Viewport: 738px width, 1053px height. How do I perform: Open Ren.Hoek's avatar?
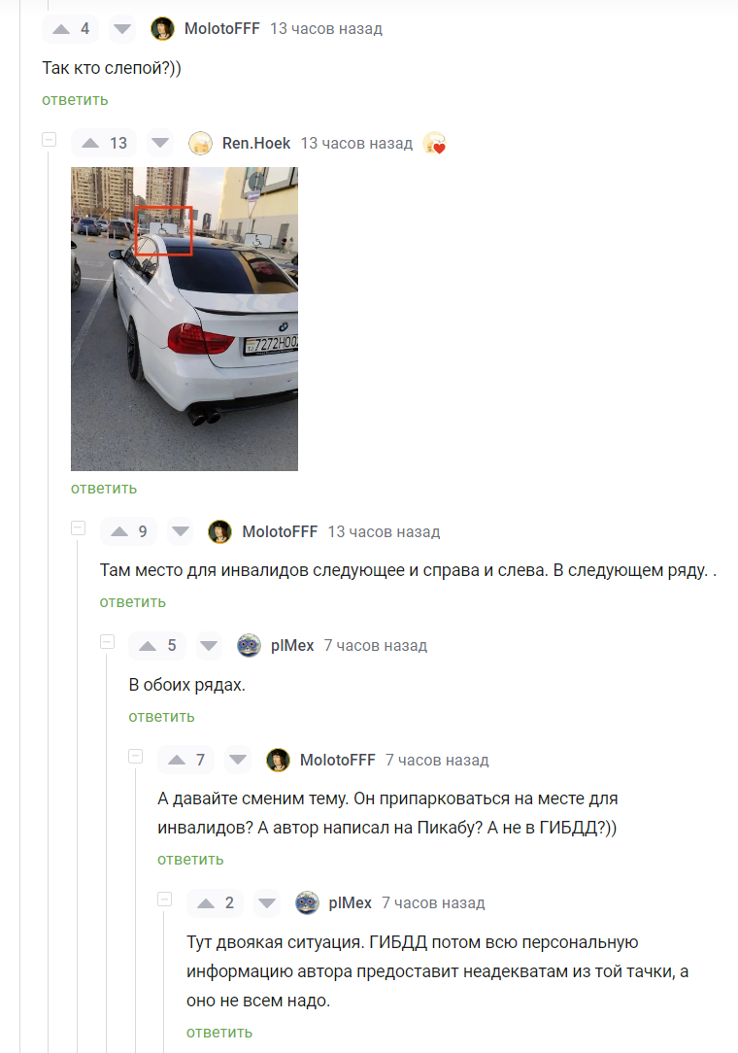pyautogui.click(x=200, y=143)
